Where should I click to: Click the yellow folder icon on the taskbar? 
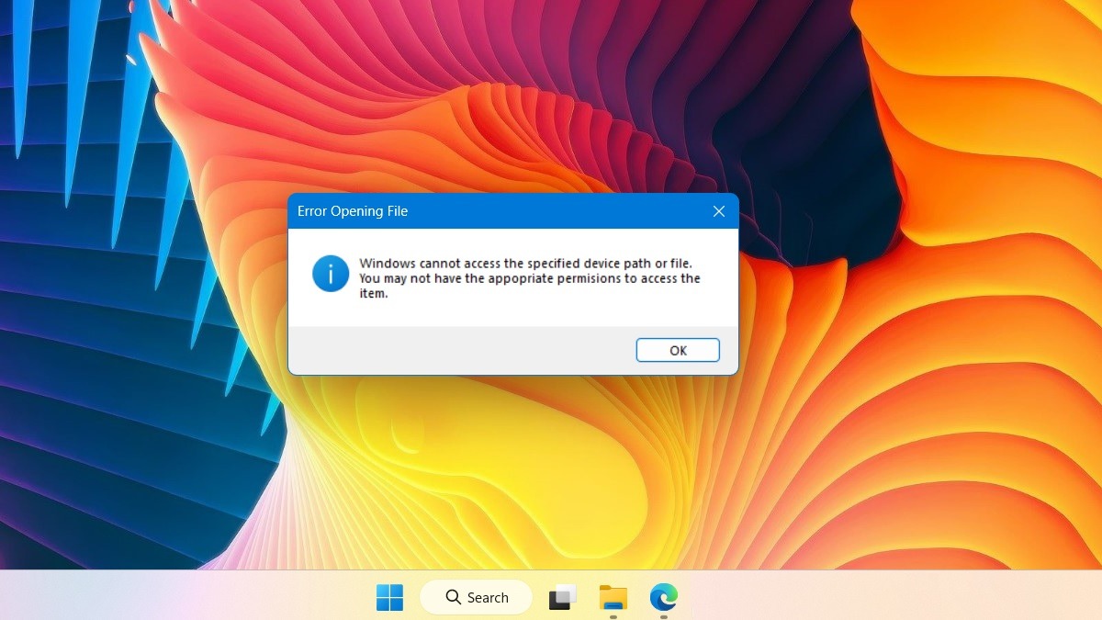click(x=613, y=597)
